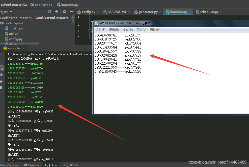The height and width of the screenshot is (167, 249).
Task: Click Project tree vertical scrollbar
Action: click(x=73, y=19)
